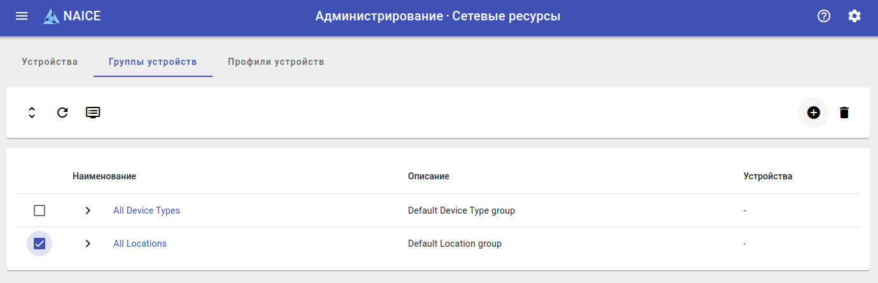Check the All Device Types checkbox
The height and width of the screenshot is (283, 878).
[39, 211]
